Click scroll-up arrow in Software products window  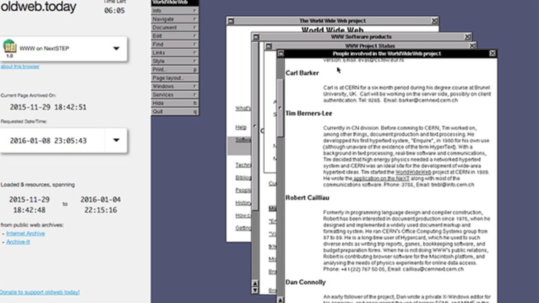(x=255, y=283)
